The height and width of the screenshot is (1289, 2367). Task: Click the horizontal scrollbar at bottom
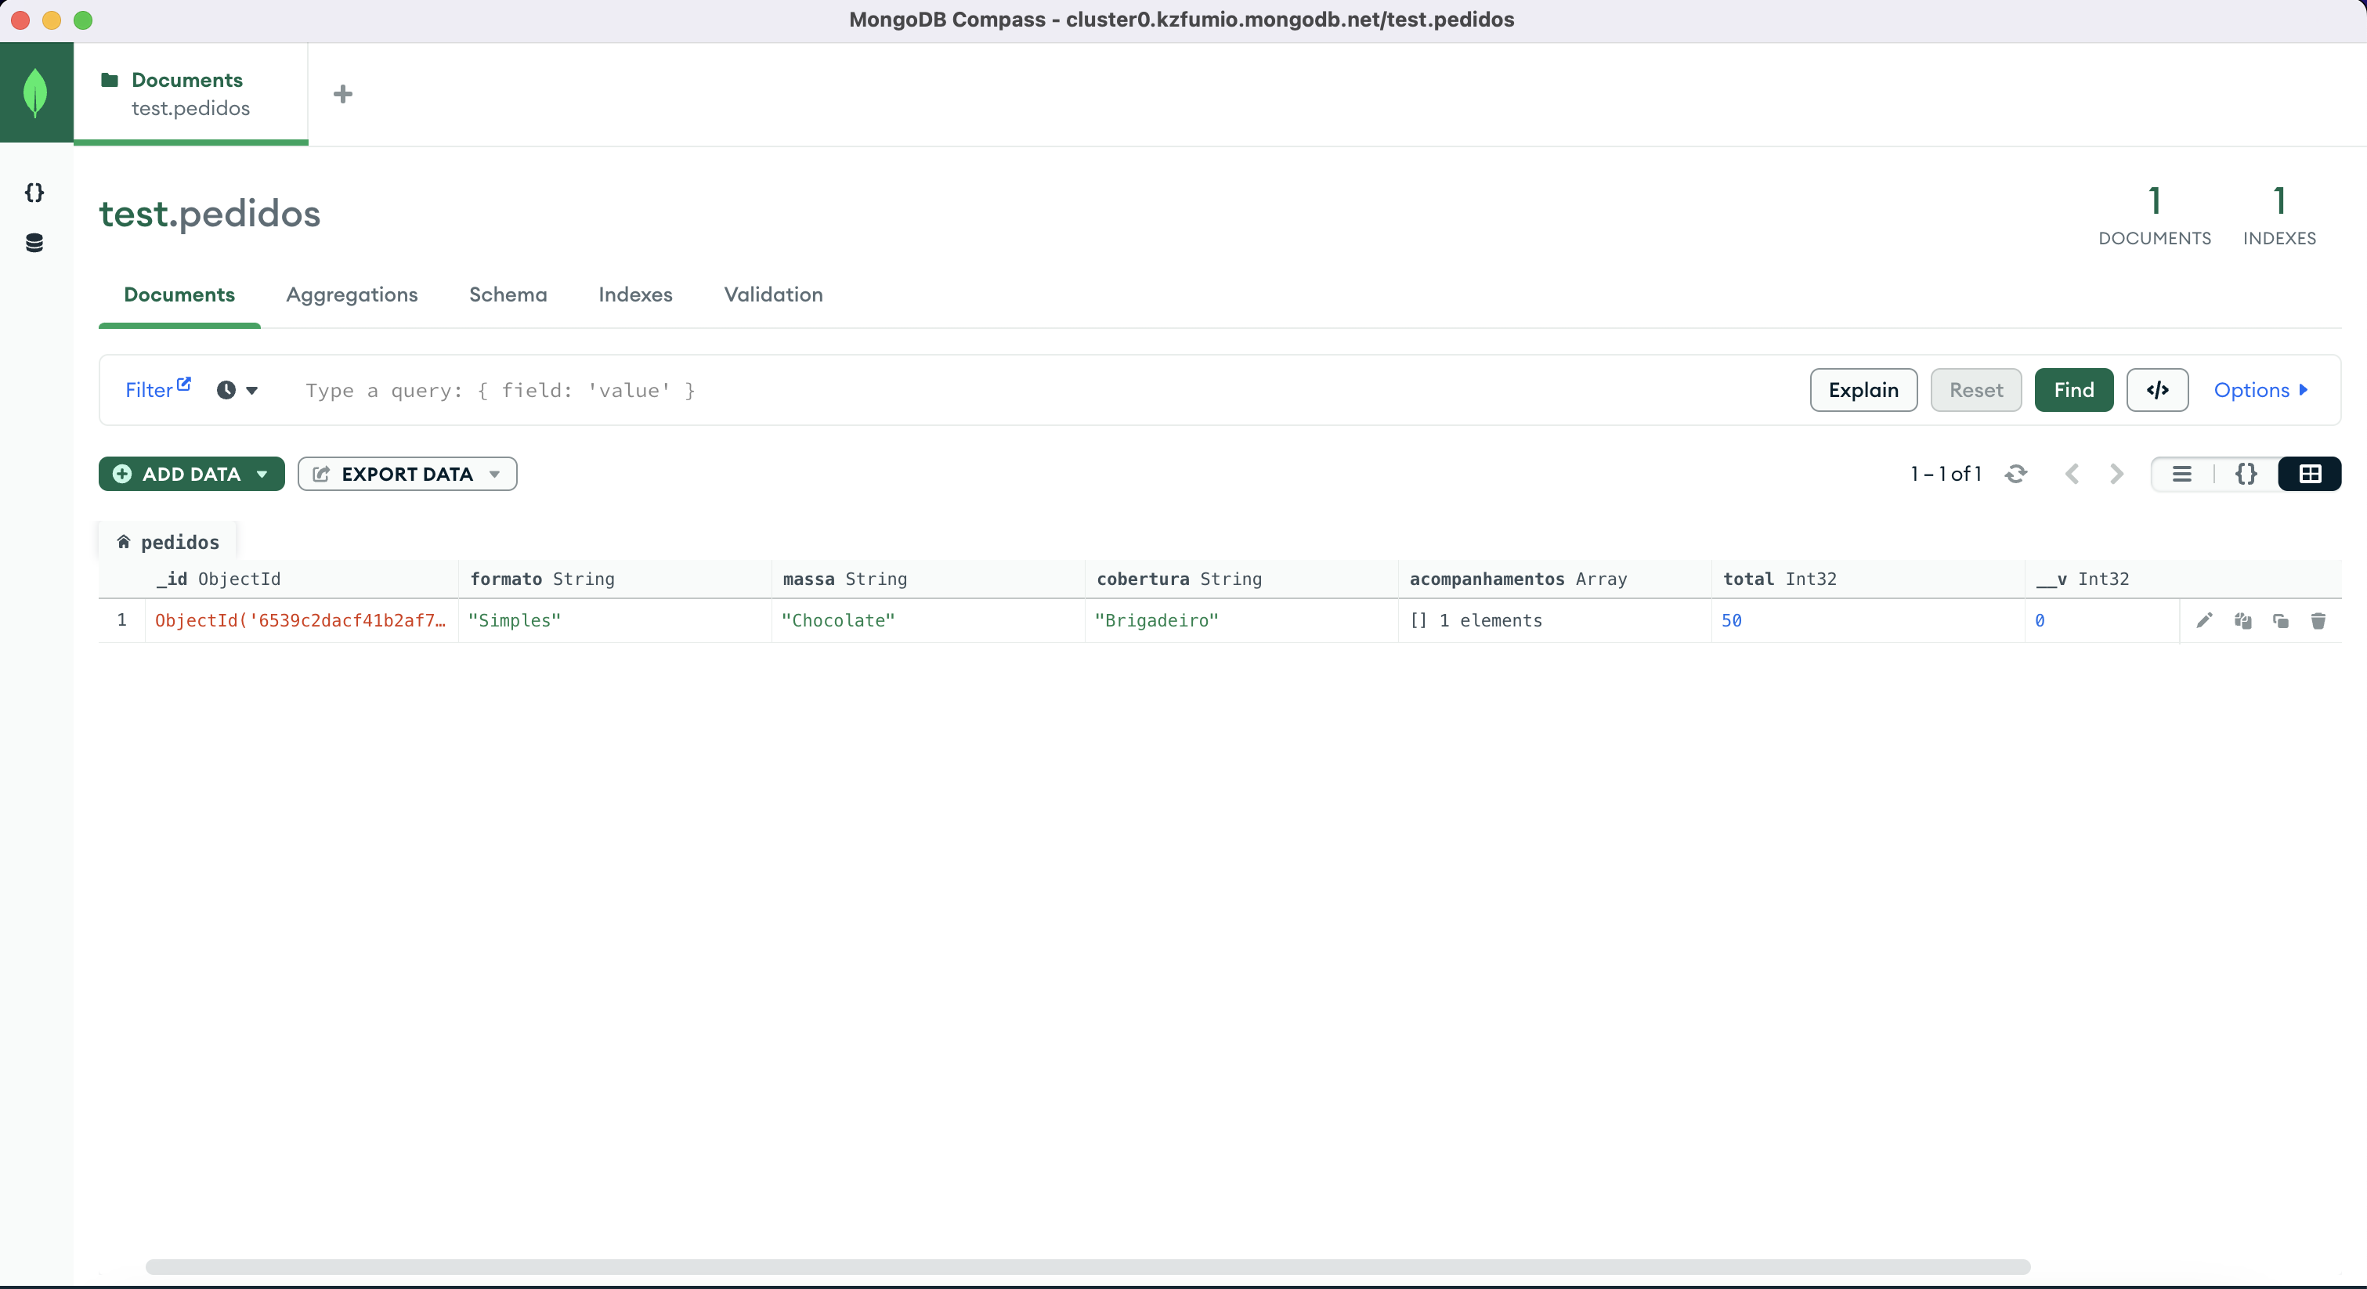(x=1087, y=1266)
